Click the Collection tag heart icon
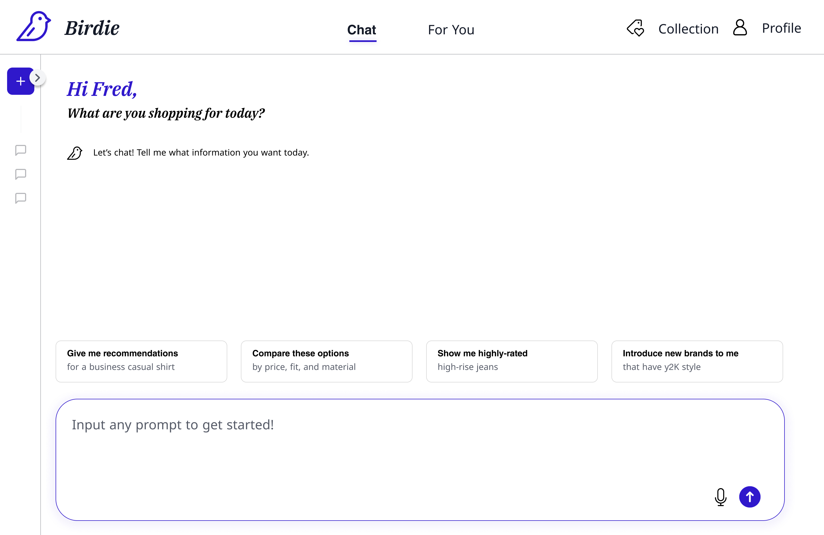The height and width of the screenshot is (535, 824). click(x=635, y=28)
